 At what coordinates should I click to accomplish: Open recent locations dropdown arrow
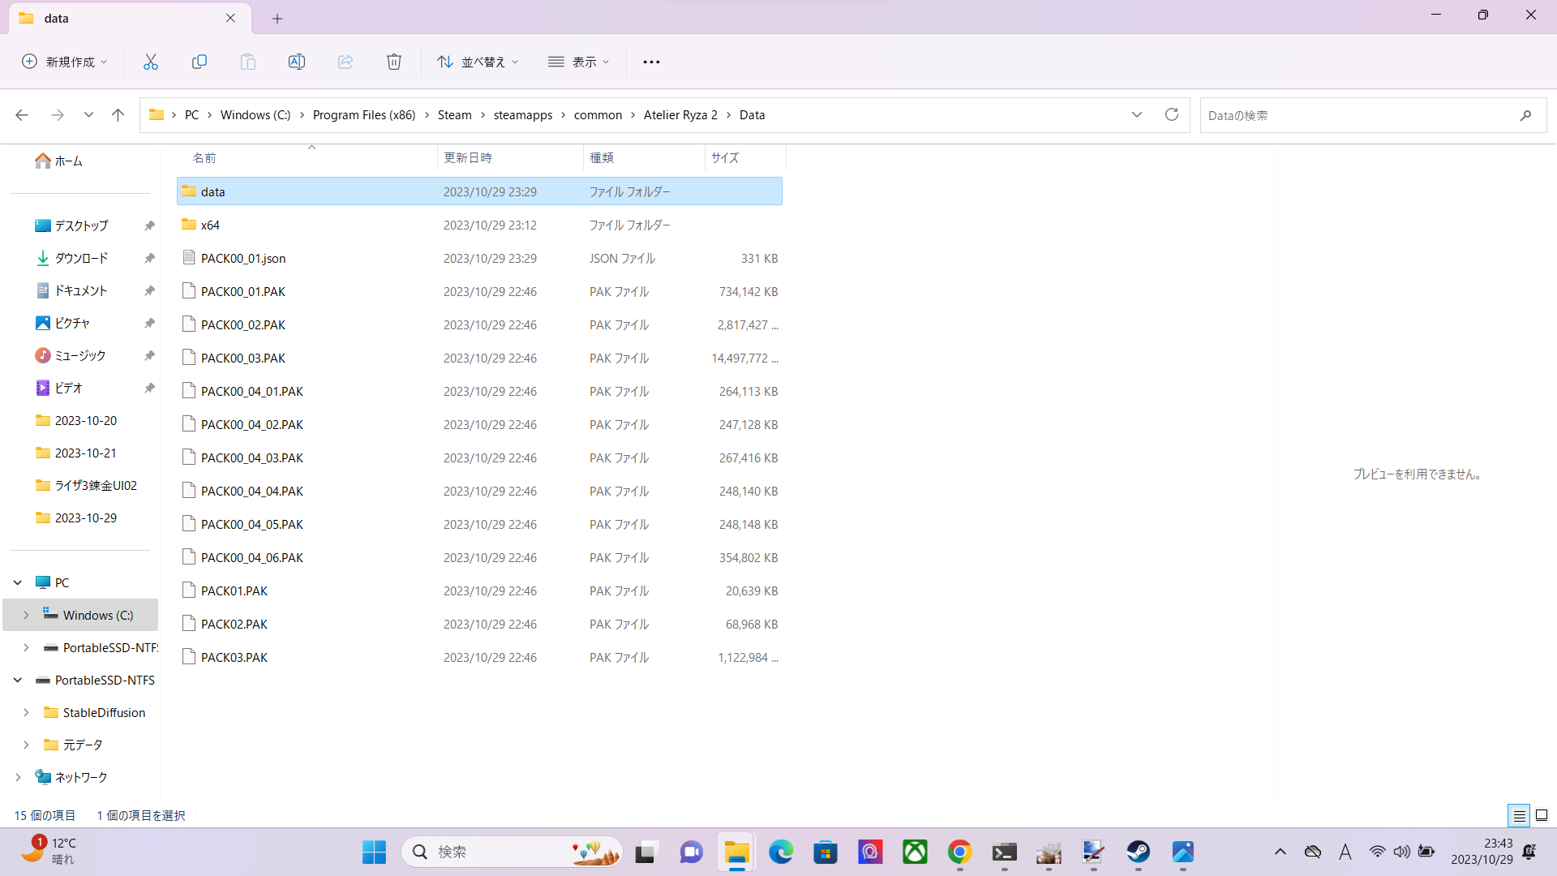point(88,115)
